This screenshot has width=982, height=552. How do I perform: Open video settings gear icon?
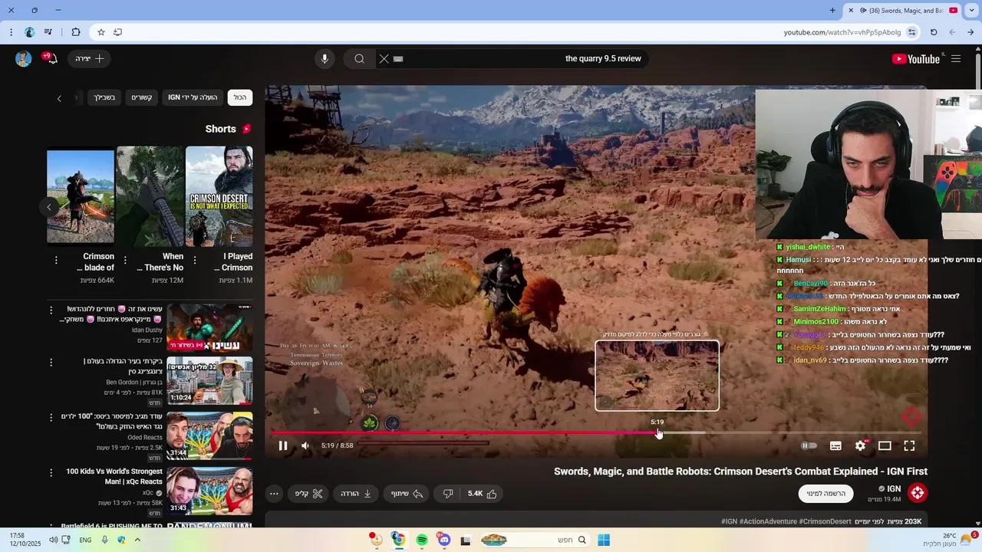[861, 445]
